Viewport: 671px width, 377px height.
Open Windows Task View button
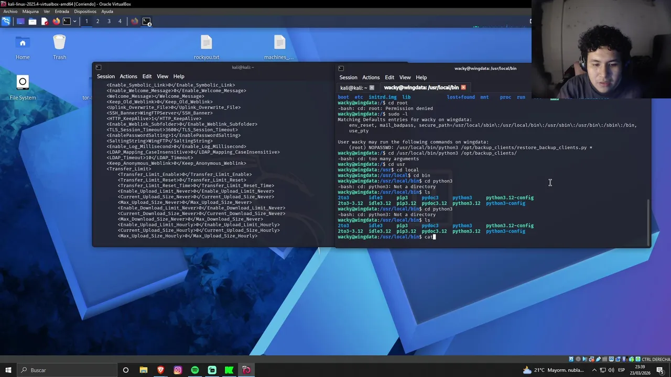pyautogui.click(x=126, y=370)
